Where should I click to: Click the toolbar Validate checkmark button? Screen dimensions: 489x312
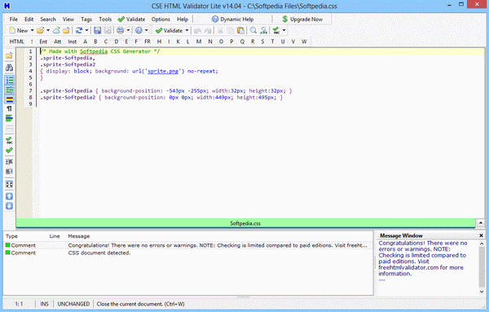pos(169,30)
